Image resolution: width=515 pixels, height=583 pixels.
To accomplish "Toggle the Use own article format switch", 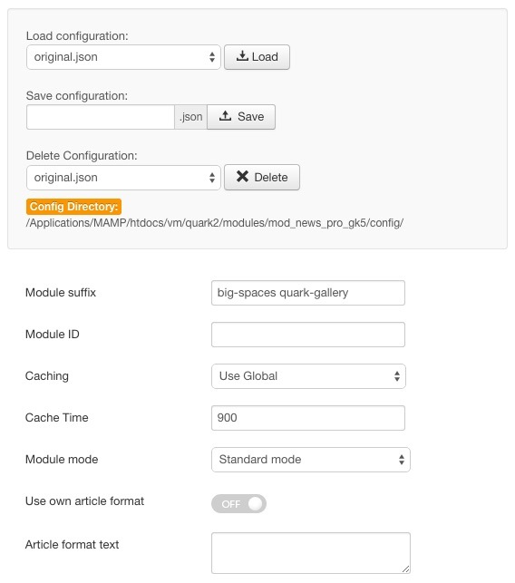I will [238, 503].
